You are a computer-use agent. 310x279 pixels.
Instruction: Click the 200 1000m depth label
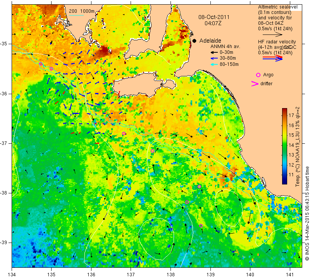(82, 11)
